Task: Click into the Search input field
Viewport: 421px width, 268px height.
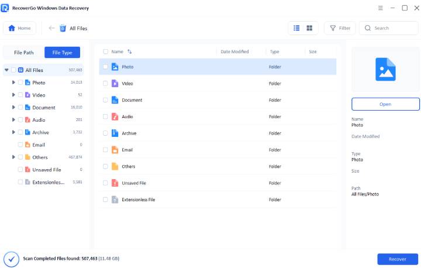Action: click(389, 28)
